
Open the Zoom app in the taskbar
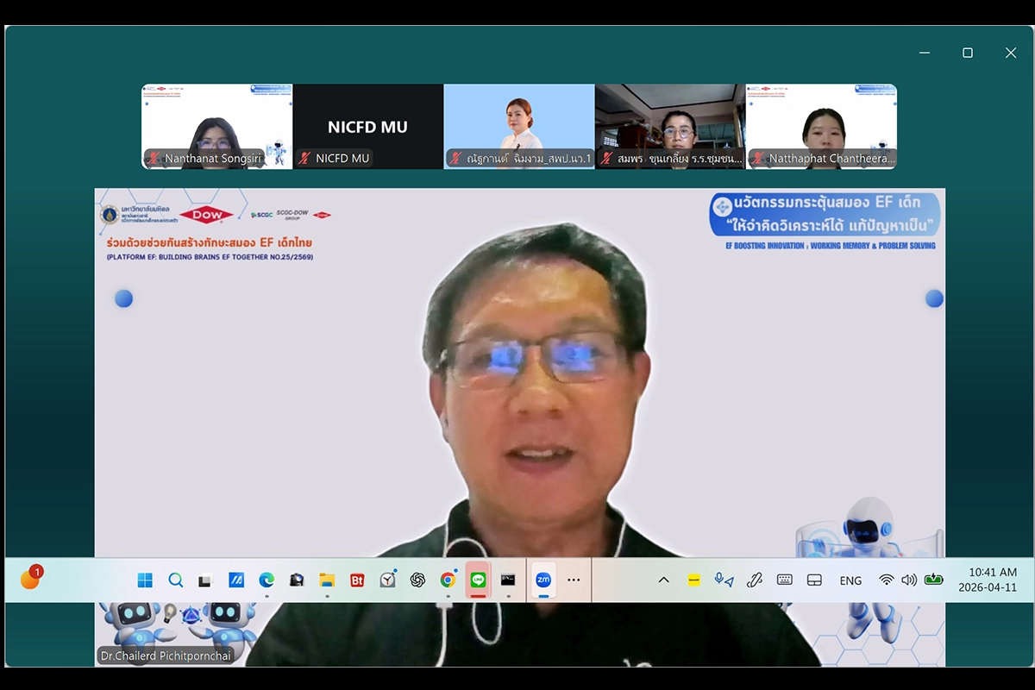tap(543, 580)
